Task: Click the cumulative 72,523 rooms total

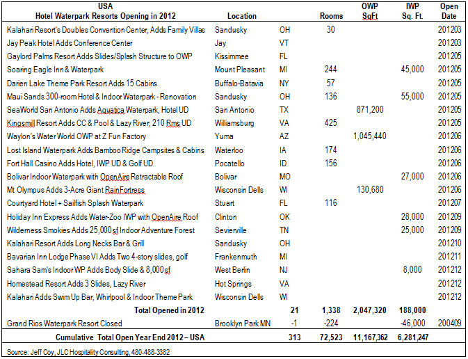Action: pyautogui.click(x=329, y=337)
